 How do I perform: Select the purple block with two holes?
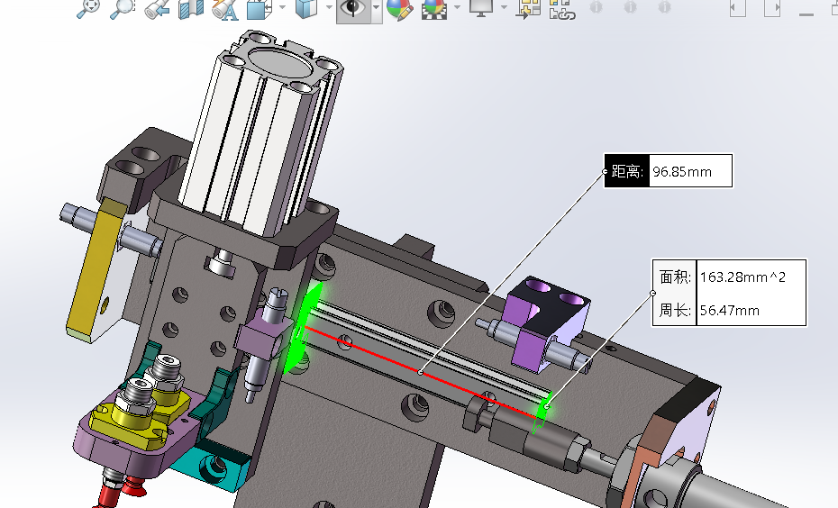(x=548, y=323)
